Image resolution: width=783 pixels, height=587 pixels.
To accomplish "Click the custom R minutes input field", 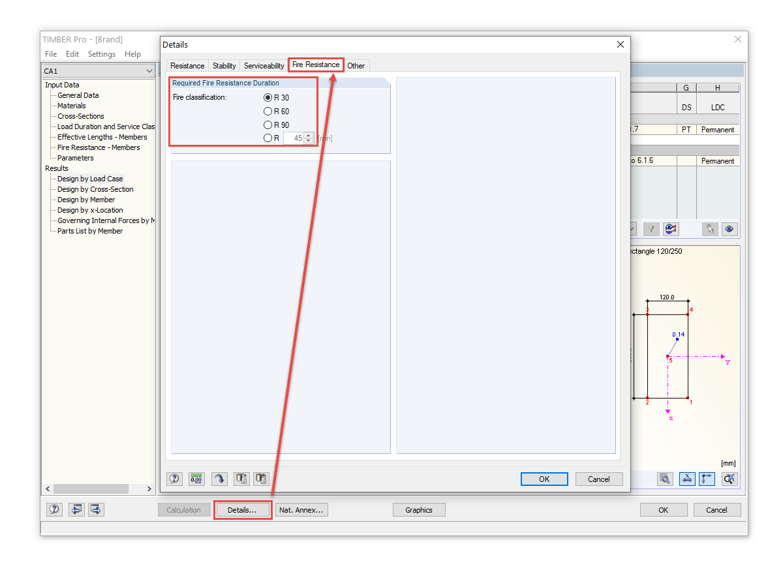I will [294, 138].
